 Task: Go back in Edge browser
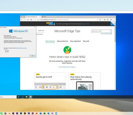click(x=22, y=20)
